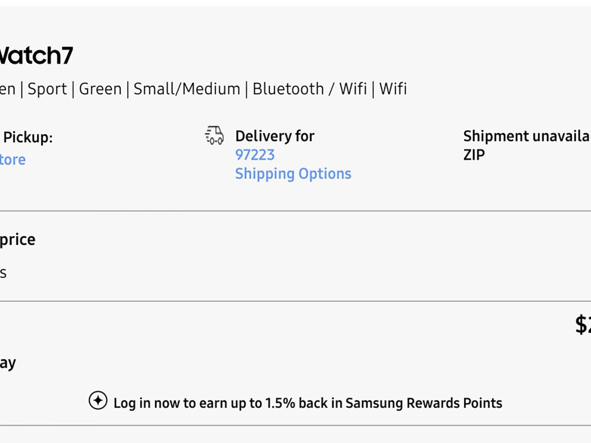Image resolution: width=591 pixels, height=443 pixels.
Task: Click the 'Green' color specification text
Action: pyautogui.click(x=100, y=89)
